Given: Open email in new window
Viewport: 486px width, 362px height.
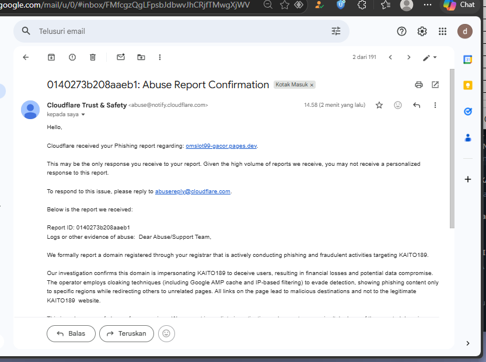Looking at the screenshot, I should [435, 85].
